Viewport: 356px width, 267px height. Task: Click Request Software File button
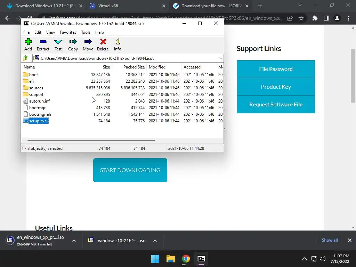point(276,104)
